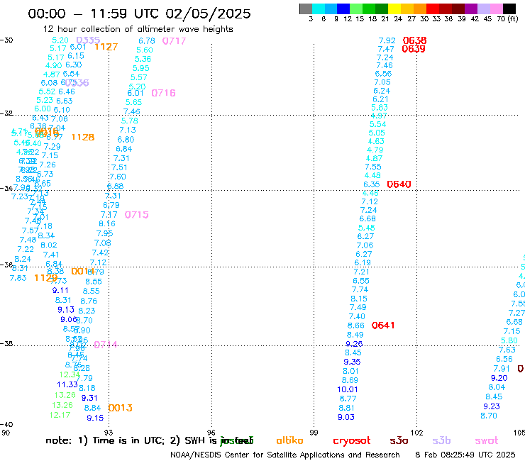Image resolution: width=525 pixels, height=461 pixels.
Task: Select the green 12.17 wave height
Action: tap(60, 415)
